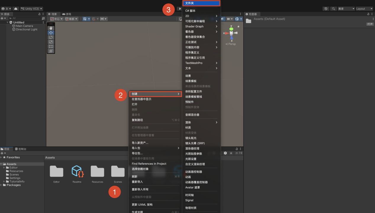Click the Untitled scene options dots
Image resolution: width=375 pixels, height=213 pixels.
tap(43, 22)
